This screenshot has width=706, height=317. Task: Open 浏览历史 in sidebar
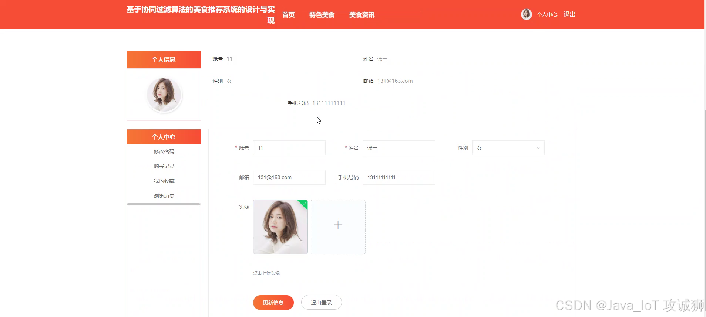pos(164,196)
